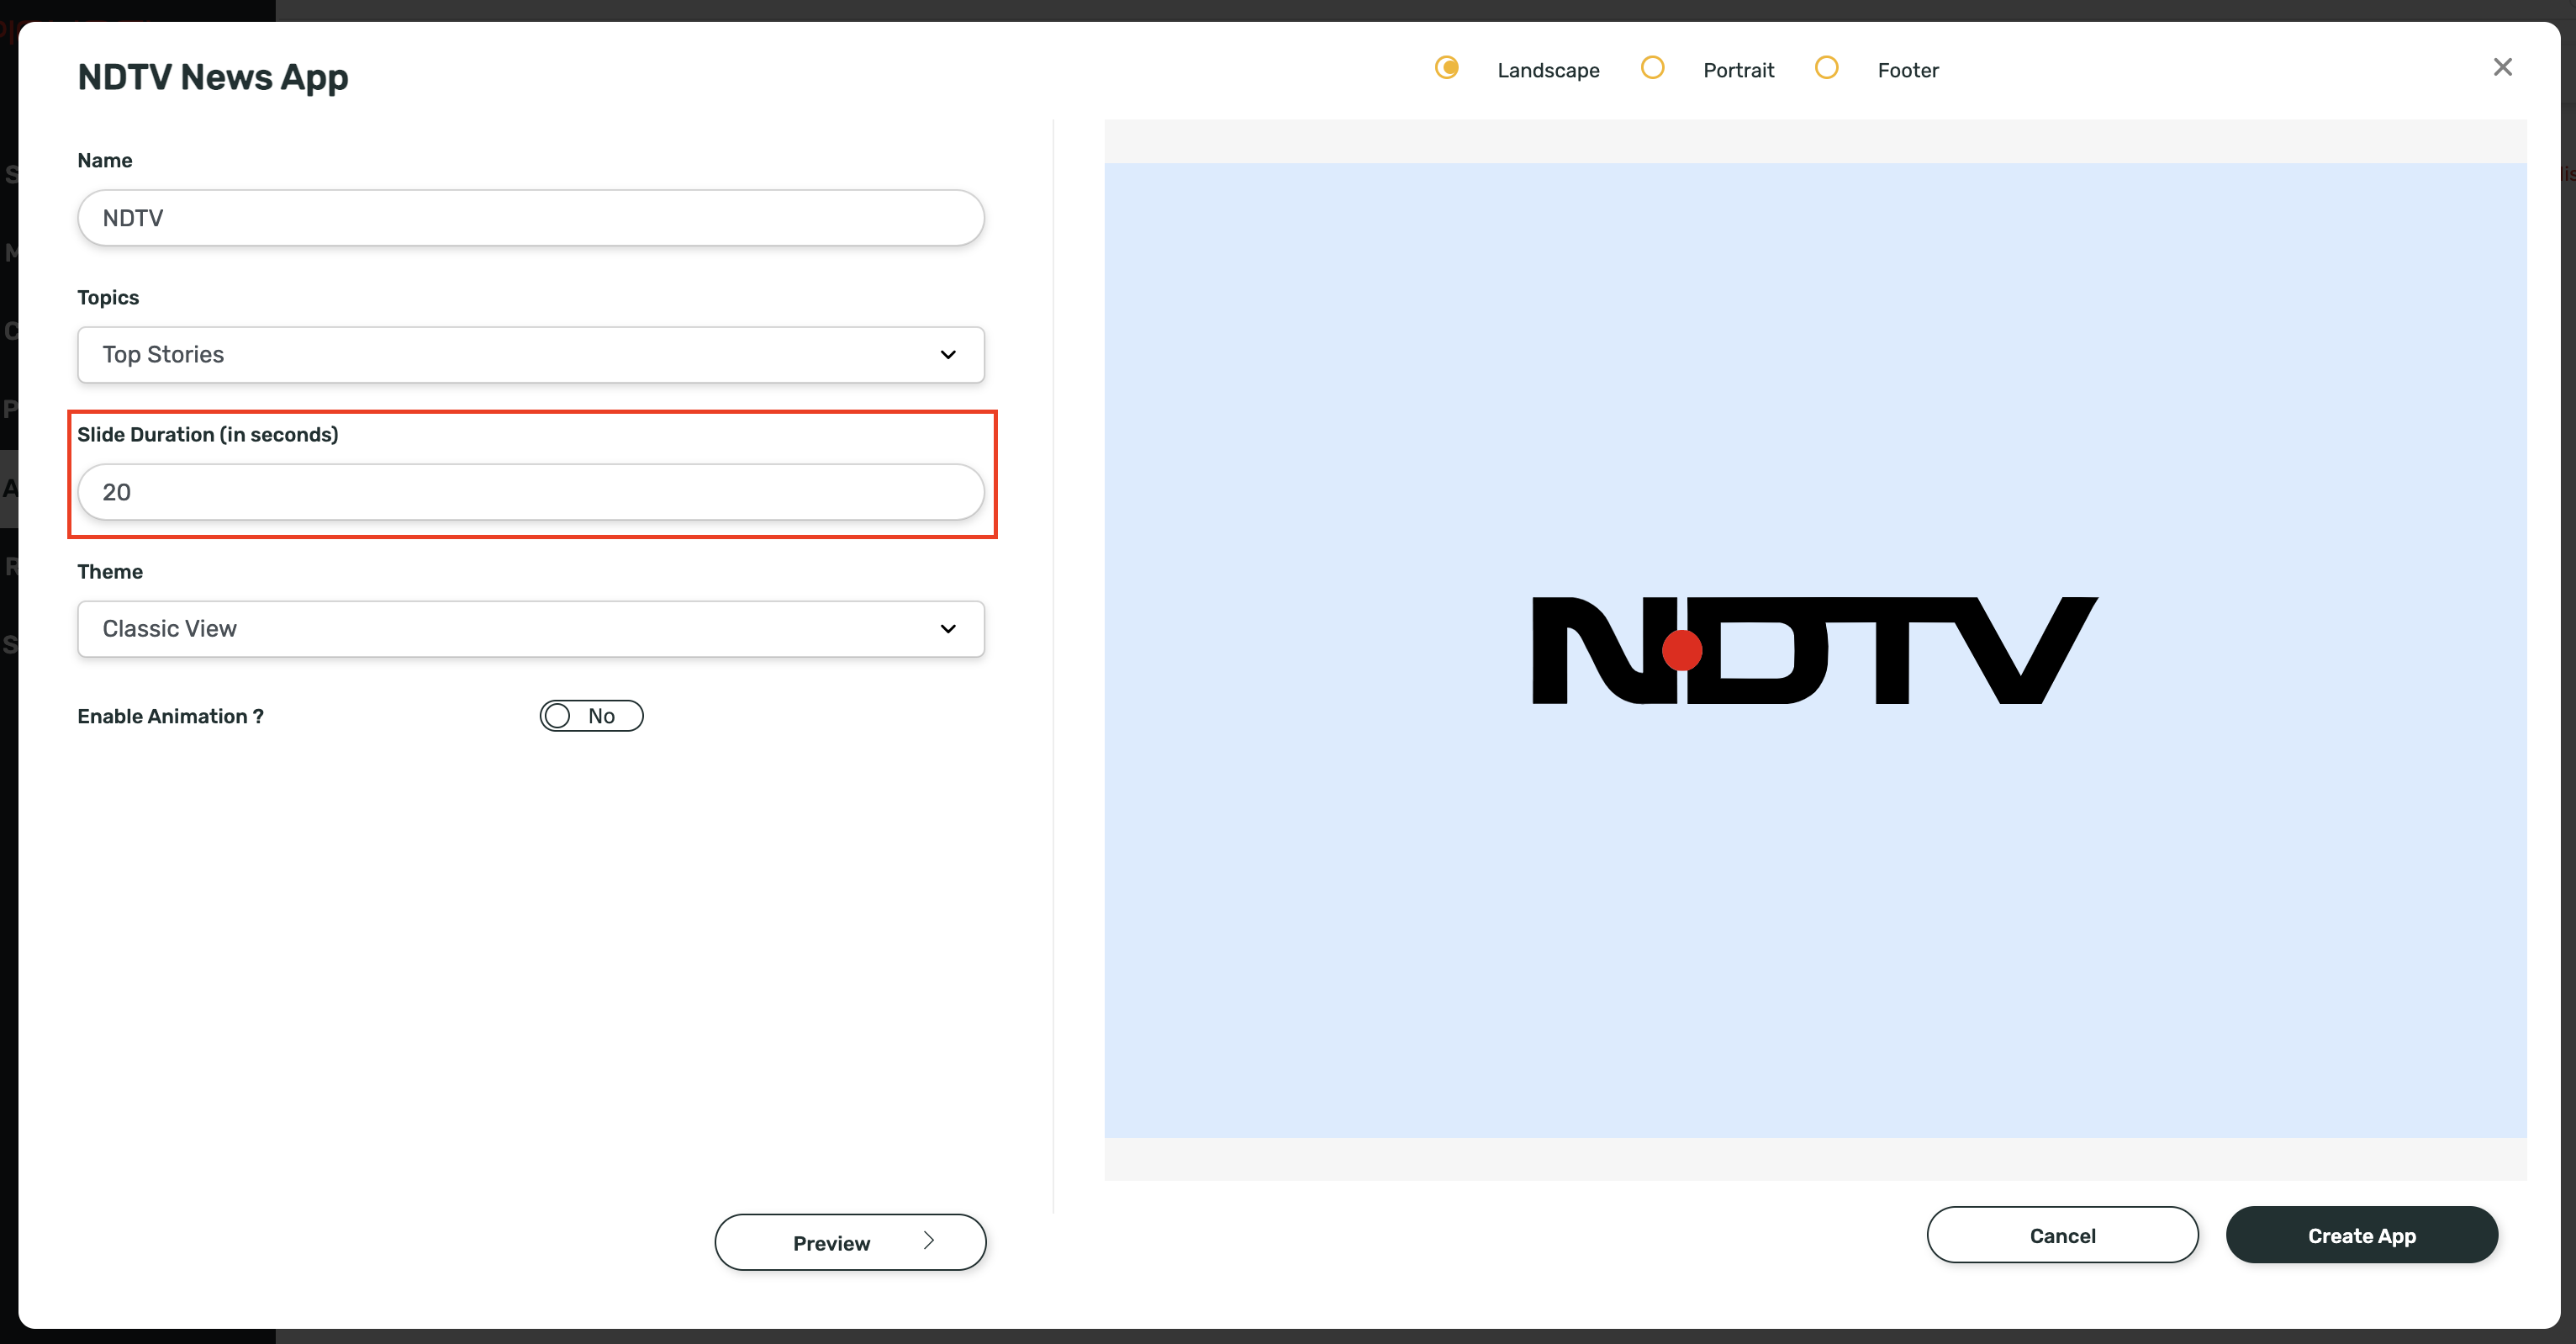This screenshot has height=1344, width=2576.
Task: Select the Portrait orientation radio button
Action: click(1652, 67)
